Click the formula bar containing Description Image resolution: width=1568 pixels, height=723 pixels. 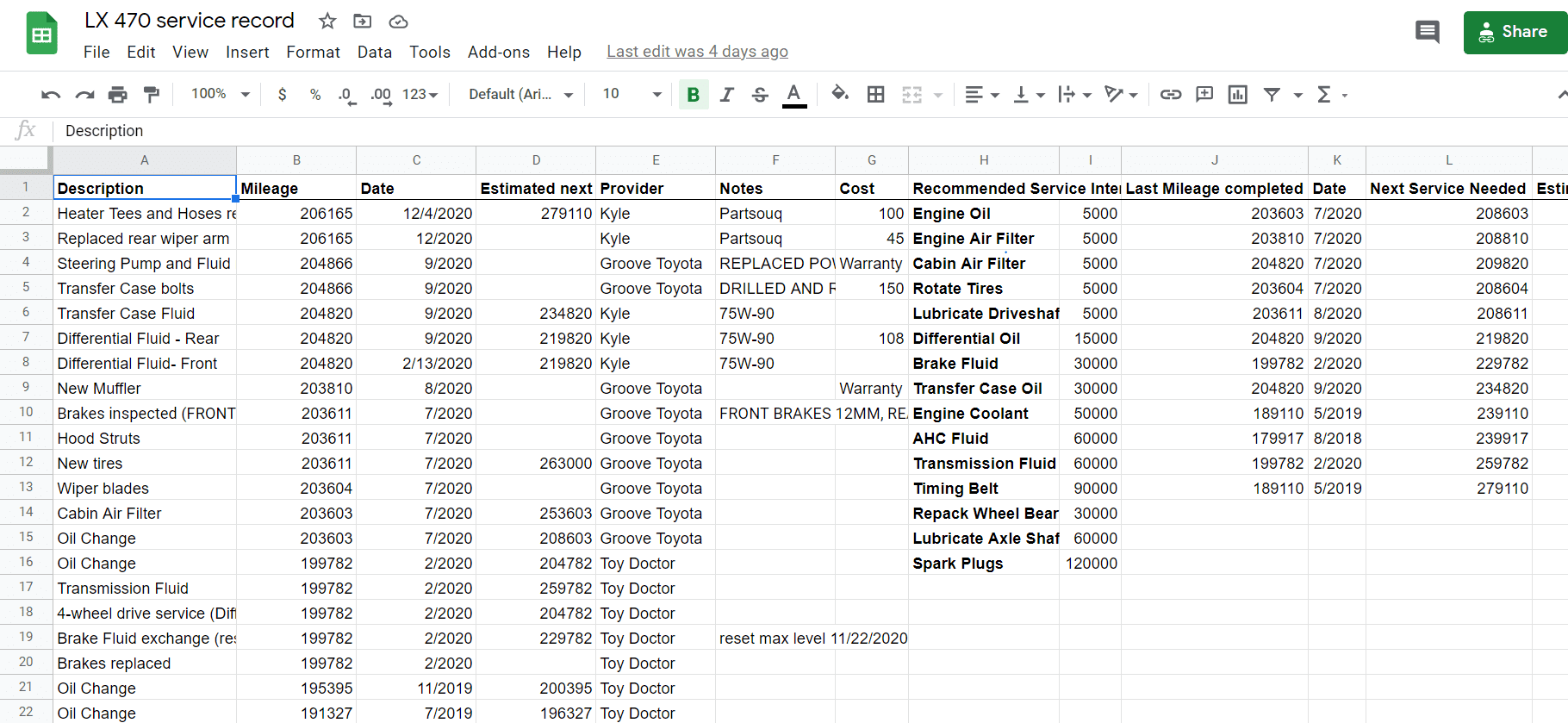(x=810, y=131)
